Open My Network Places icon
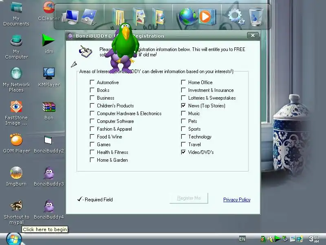Screen dimensions: 326x245 tap(16, 80)
